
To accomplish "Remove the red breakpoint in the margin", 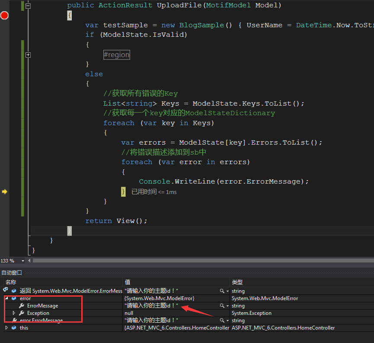I will coord(4,15).
